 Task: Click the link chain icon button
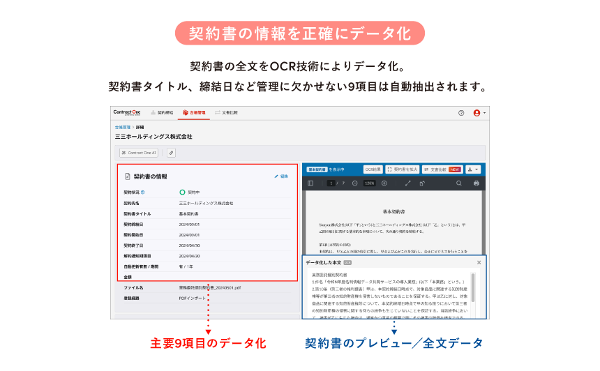(x=171, y=153)
